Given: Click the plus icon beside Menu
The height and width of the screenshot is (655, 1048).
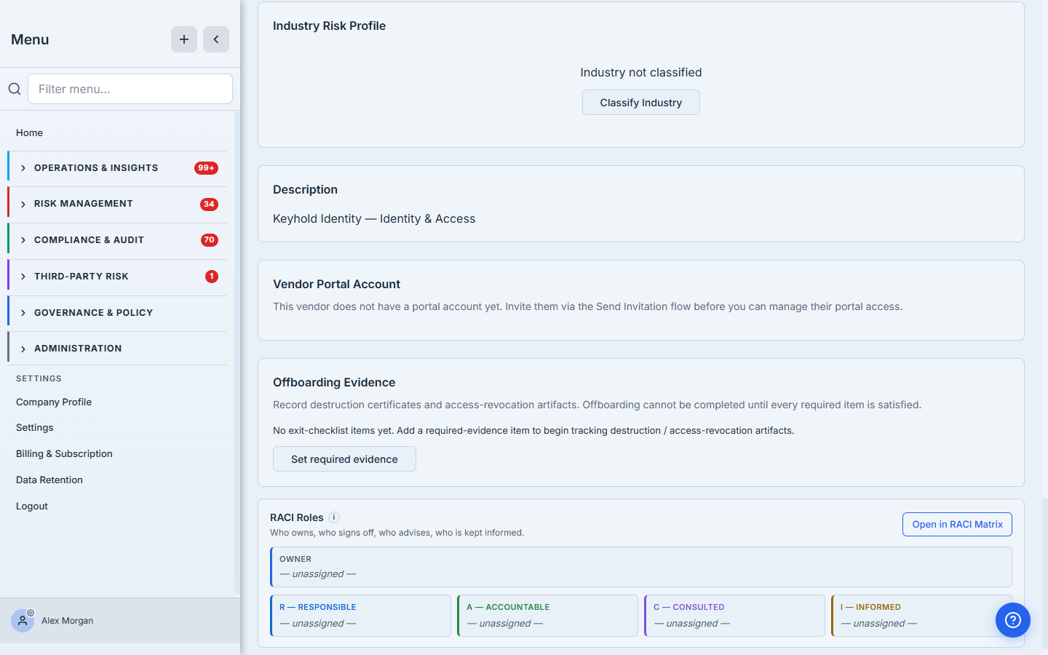Looking at the screenshot, I should [x=184, y=39].
